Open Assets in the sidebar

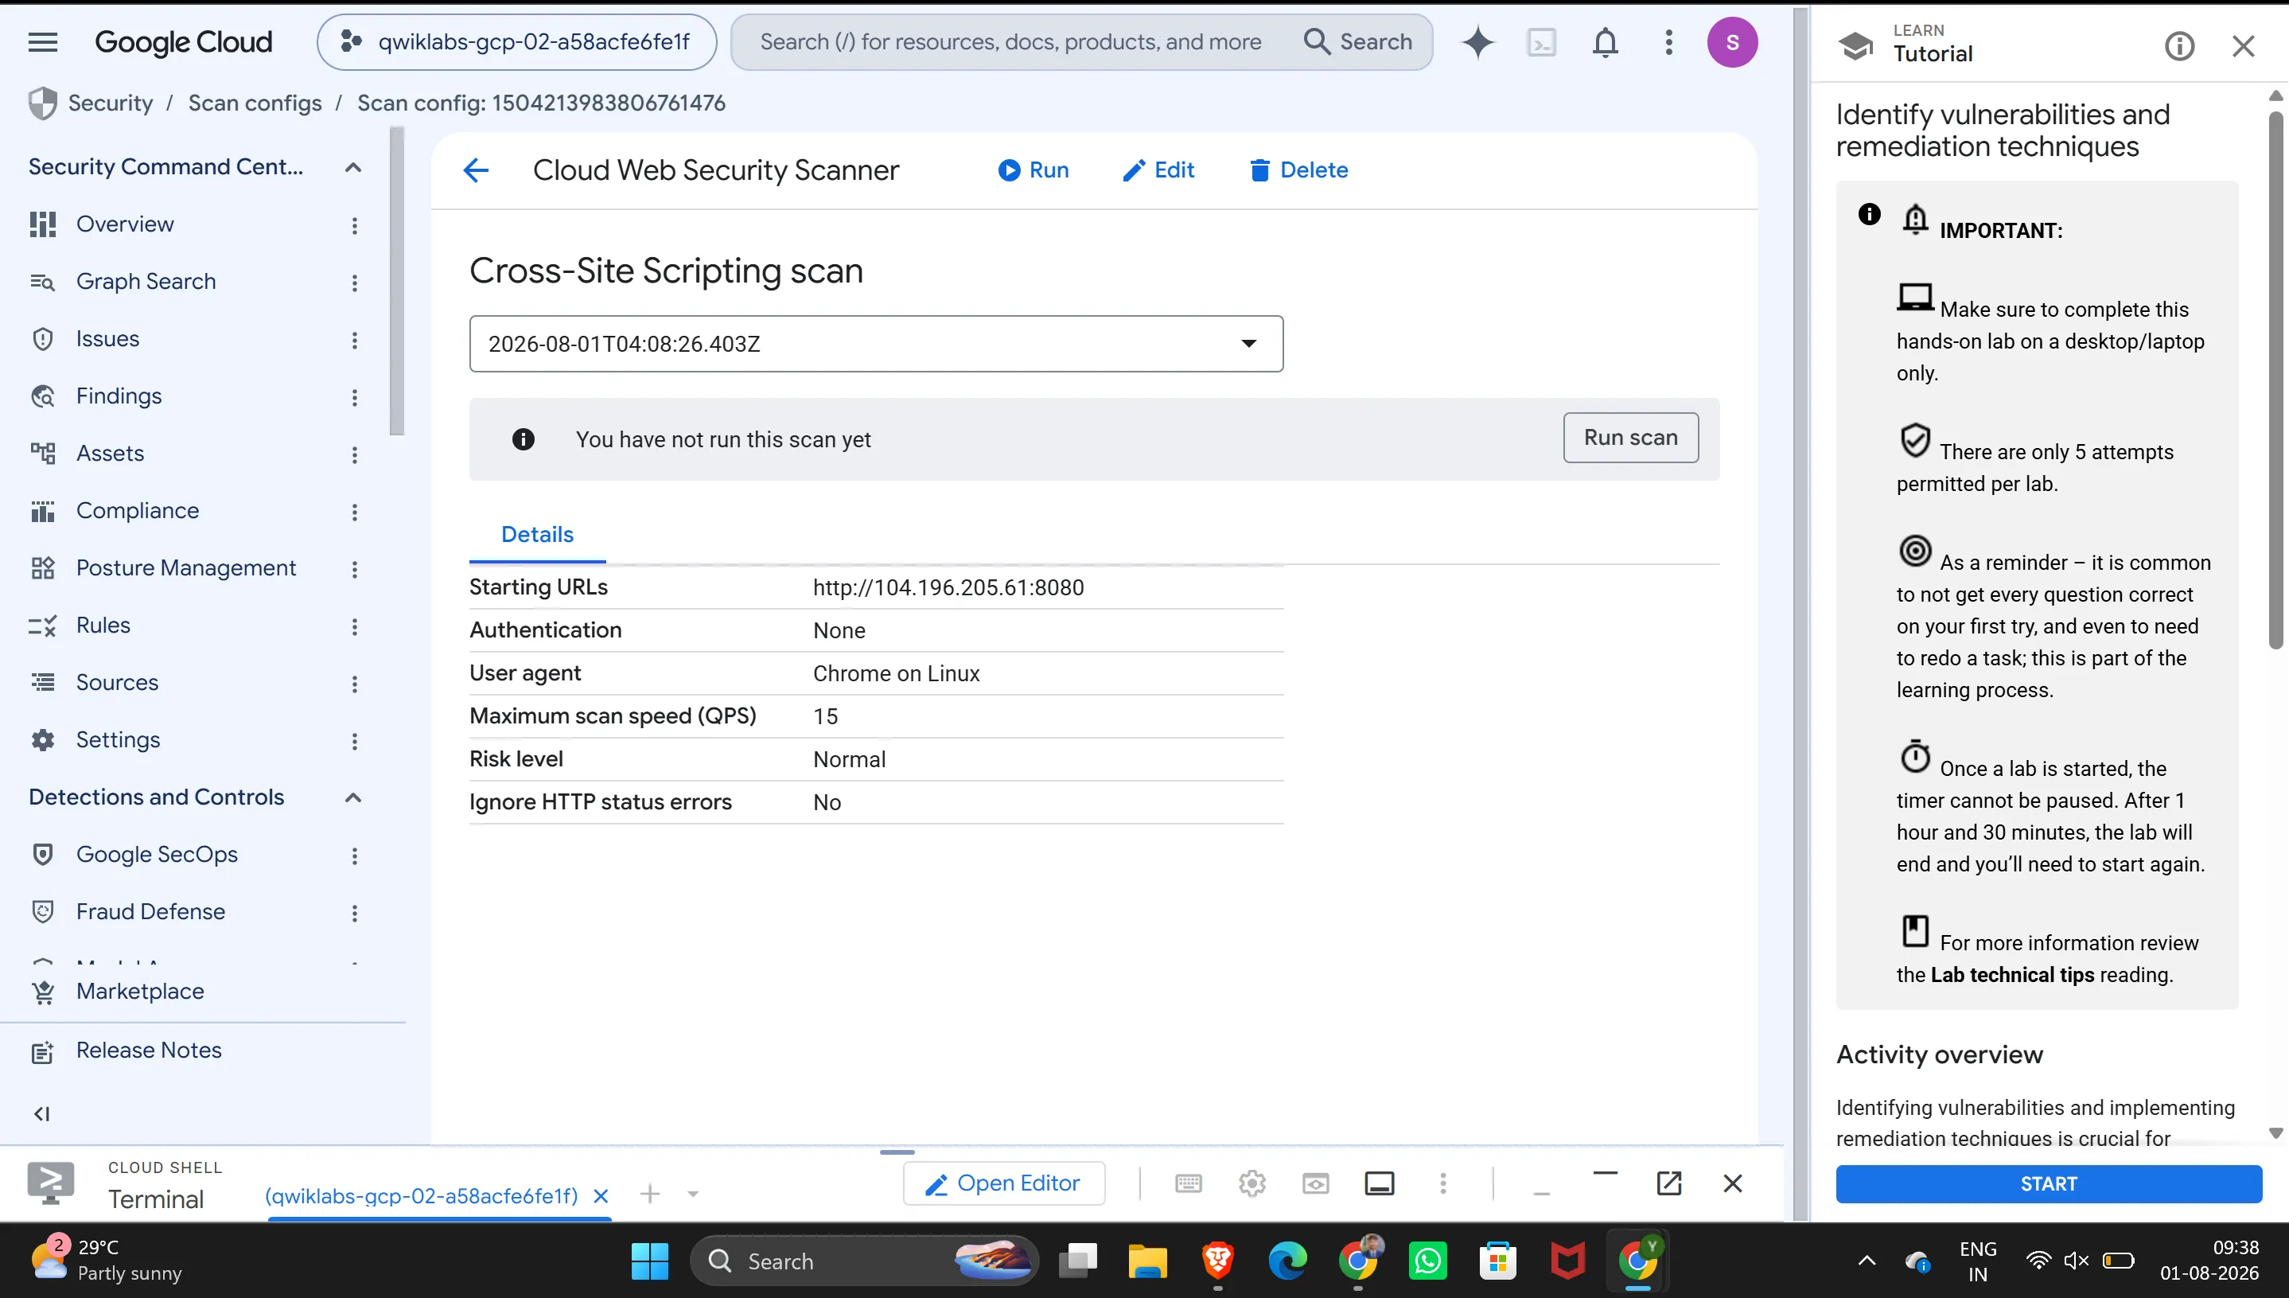pyautogui.click(x=110, y=453)
